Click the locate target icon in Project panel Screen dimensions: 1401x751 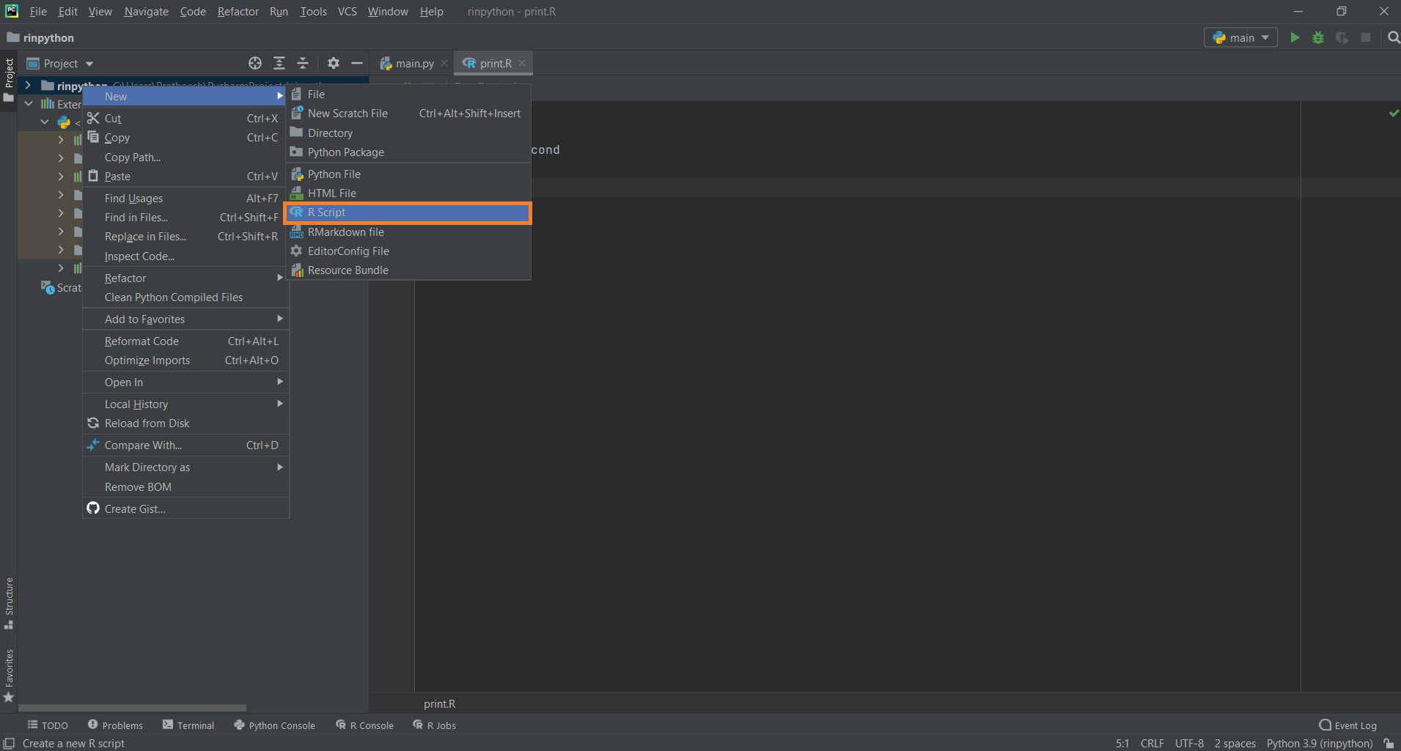[255, 63]
